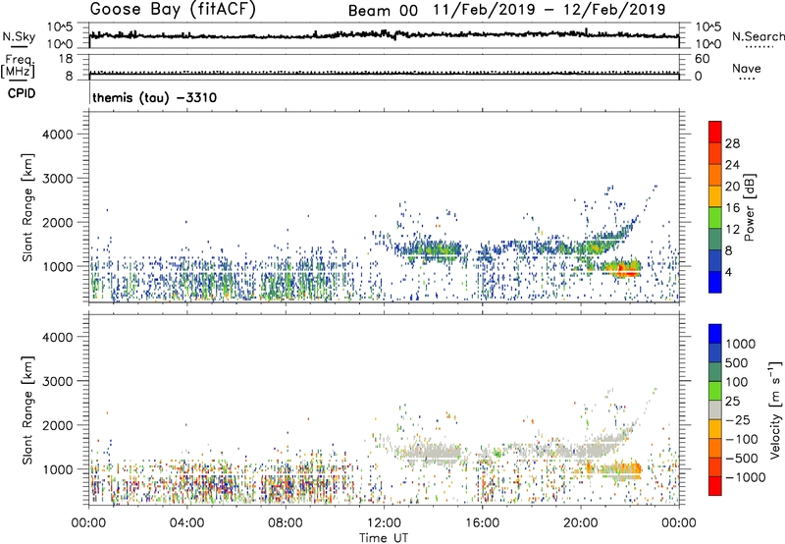Click the 'CPID' row label
The width and height of the screenshot is (785, 544).
pos(22,93)
